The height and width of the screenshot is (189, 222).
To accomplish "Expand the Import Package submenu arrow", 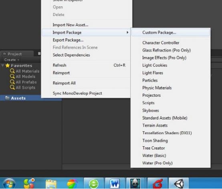I will (127, 32).
